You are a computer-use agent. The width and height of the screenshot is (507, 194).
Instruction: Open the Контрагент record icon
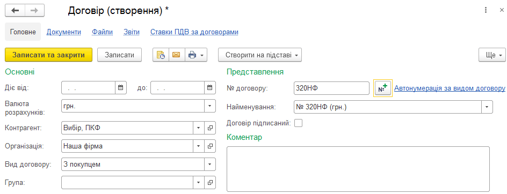click(210, 128)
